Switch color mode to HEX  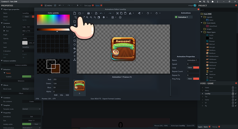coord(67,95)
